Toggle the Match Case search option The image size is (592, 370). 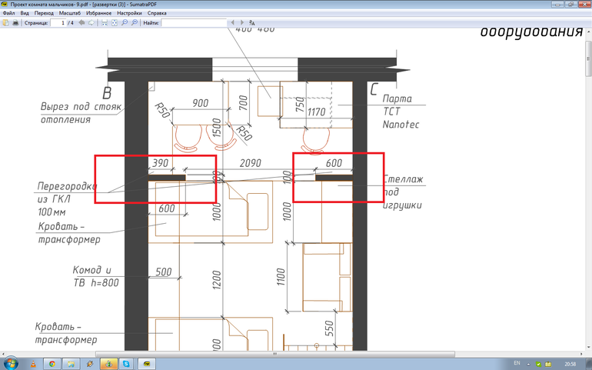point(254,23)
